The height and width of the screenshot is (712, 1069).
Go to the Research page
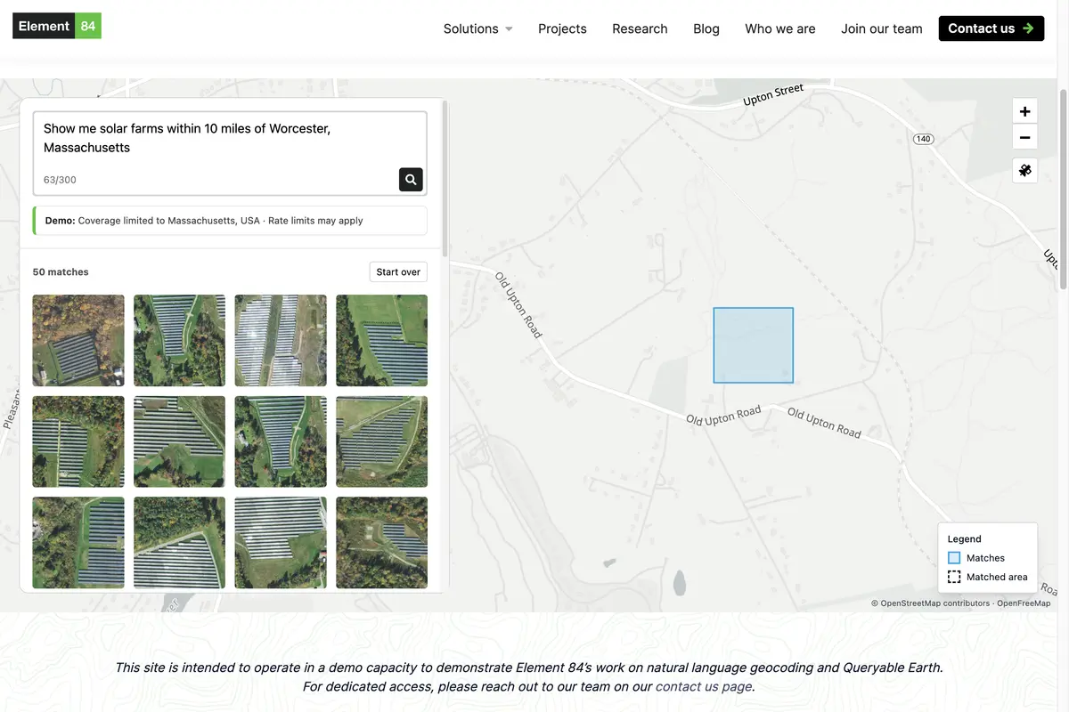[x=640, y=28]
